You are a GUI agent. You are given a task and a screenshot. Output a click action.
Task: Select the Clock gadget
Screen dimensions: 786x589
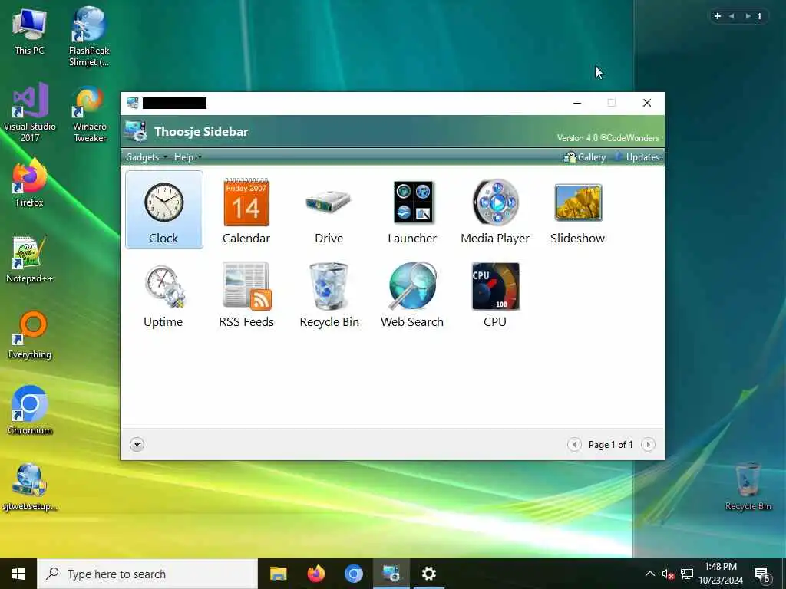tap(164, 209)
